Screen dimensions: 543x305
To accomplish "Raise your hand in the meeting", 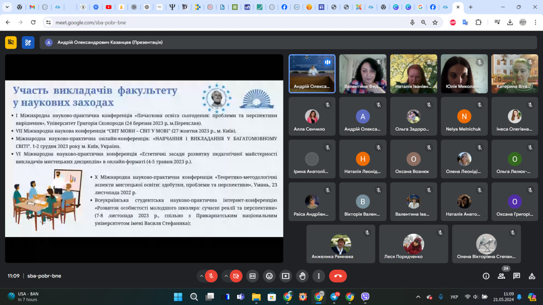I will (302, 276).
